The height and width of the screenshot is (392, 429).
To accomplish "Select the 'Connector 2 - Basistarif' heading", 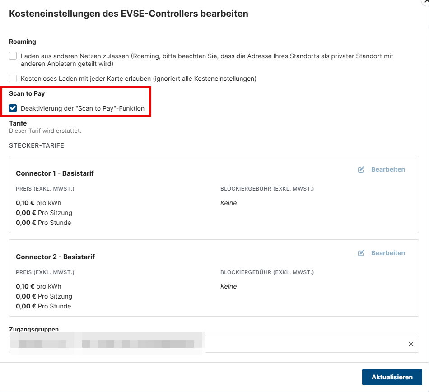I will 55,257.
